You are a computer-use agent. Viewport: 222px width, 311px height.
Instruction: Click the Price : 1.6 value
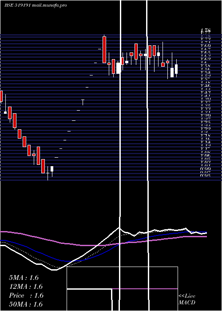(26, 295)
